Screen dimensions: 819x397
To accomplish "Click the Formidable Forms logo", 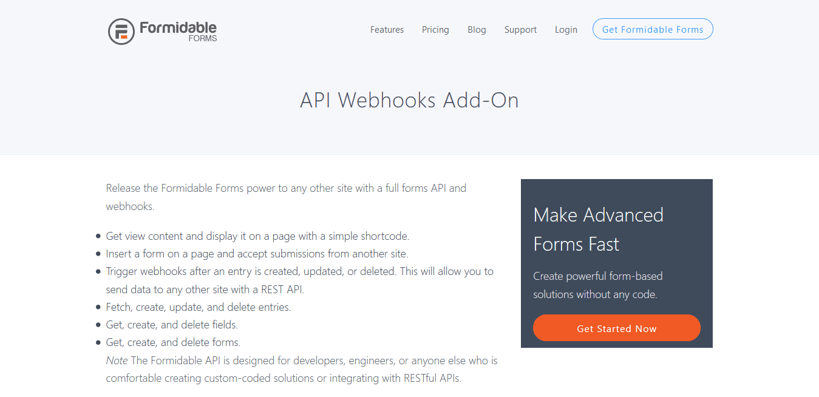I will click(162, 31).
